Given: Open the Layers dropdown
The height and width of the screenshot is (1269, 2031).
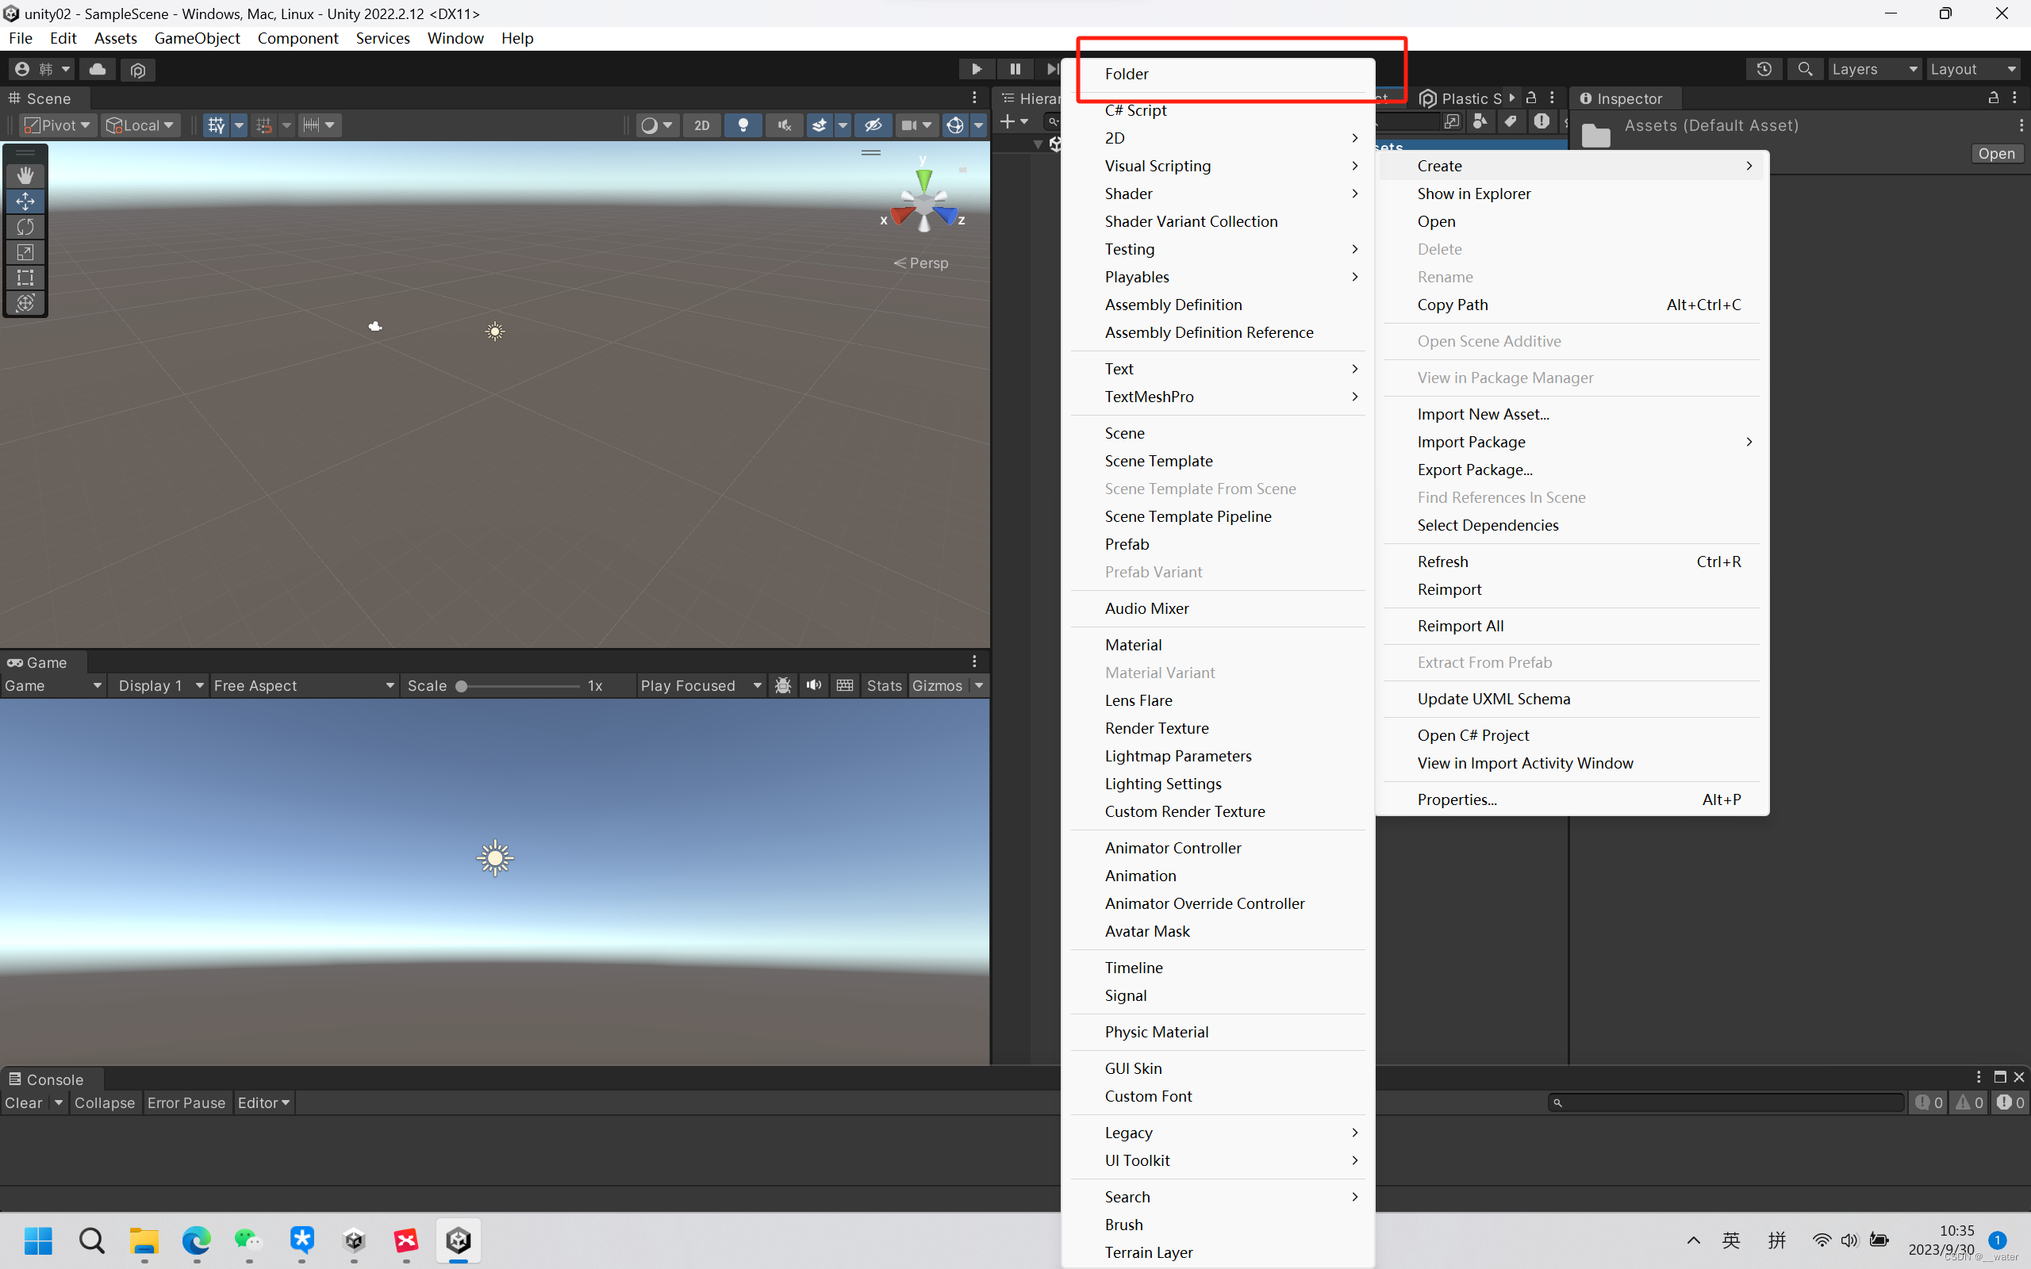Looking at the screenshot, I should 1874,69.
